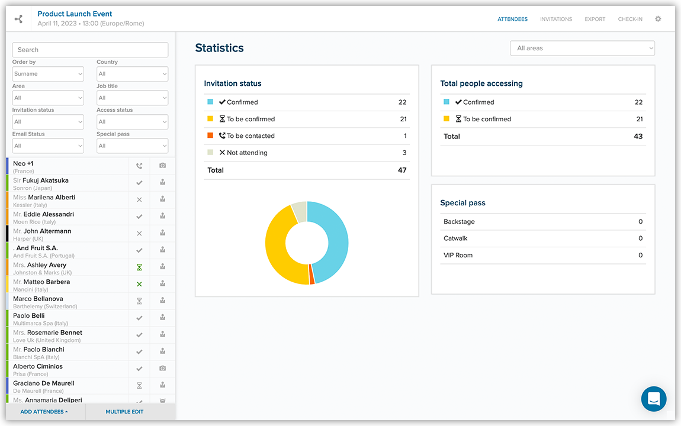Open settings gear in top navigation

click(x=658, y=19)
